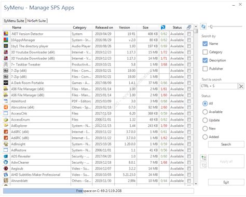
Task: Click the ADS Revealer icon
Action: [x=6, y=156]
